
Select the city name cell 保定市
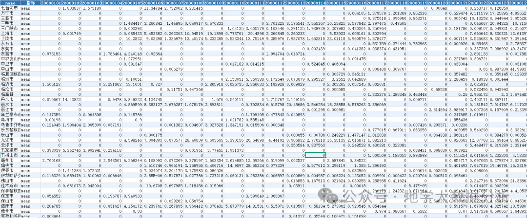pyautogui.click(x=10, y=196)
